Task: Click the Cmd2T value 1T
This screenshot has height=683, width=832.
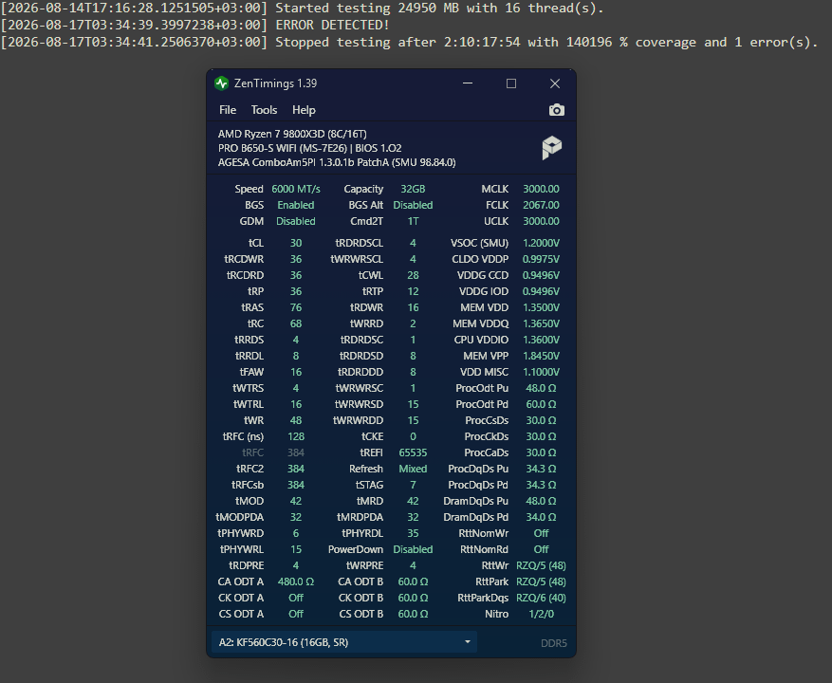Action: 413,221
